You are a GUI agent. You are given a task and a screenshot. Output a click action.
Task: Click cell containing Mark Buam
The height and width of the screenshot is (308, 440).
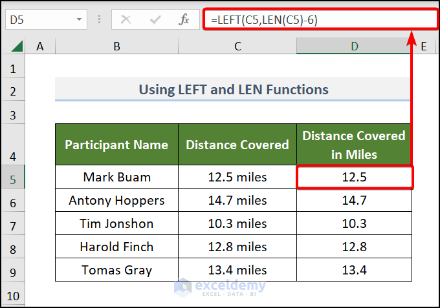point(116,177)
